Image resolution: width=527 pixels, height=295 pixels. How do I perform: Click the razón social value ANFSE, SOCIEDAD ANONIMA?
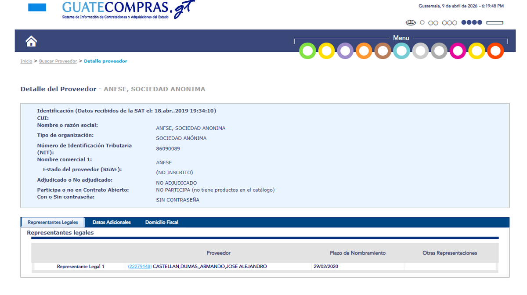coord(191,128)
